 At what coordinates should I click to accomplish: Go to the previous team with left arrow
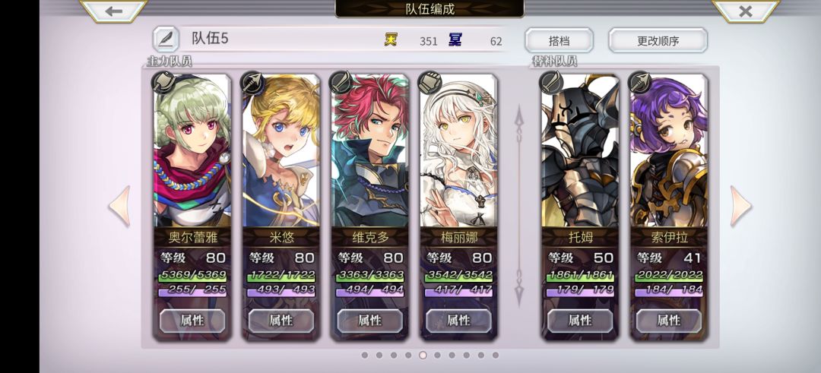119,206
